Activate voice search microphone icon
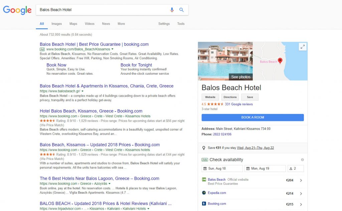The height and width of the screenshot is (211, 342). (x=172, y=10)
